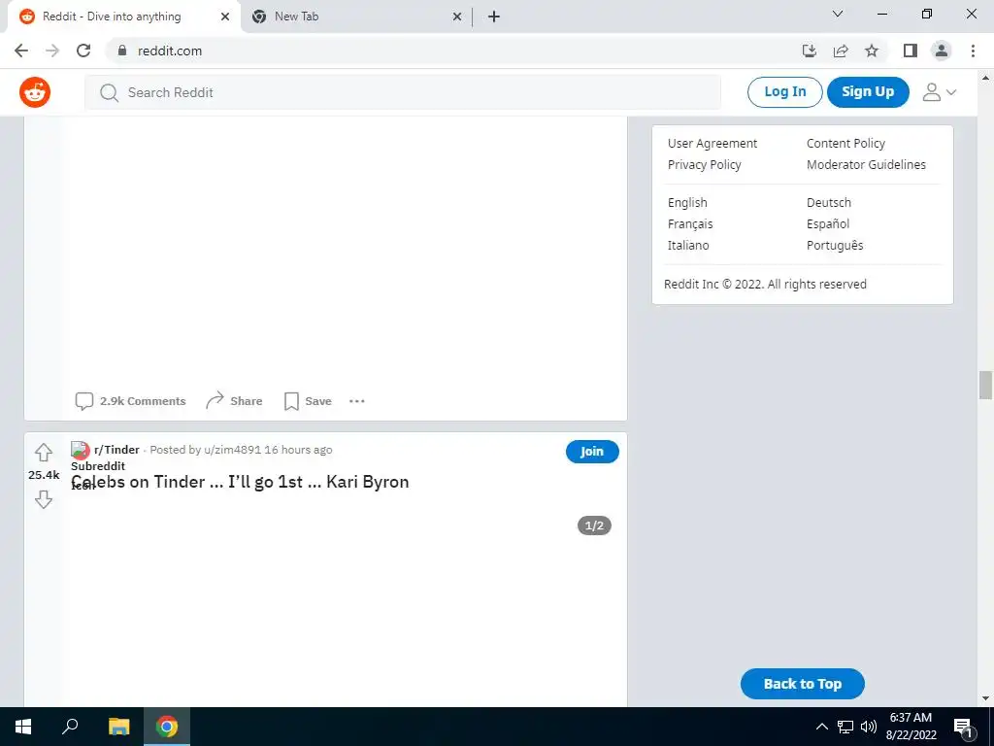Viewport: 994px width, 746px height.
Task: Open user u/zim4891 profile link
Action: (232, 450)
